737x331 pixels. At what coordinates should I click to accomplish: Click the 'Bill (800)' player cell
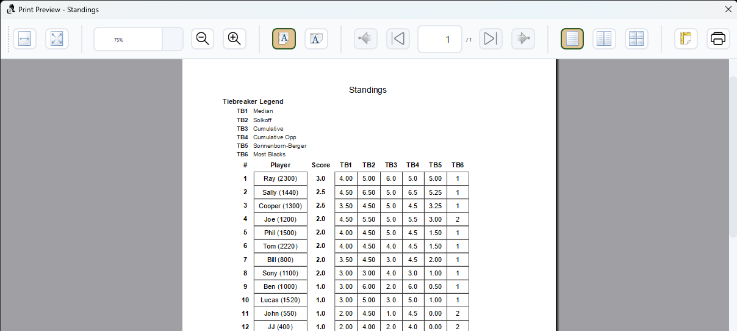[281, 260]
